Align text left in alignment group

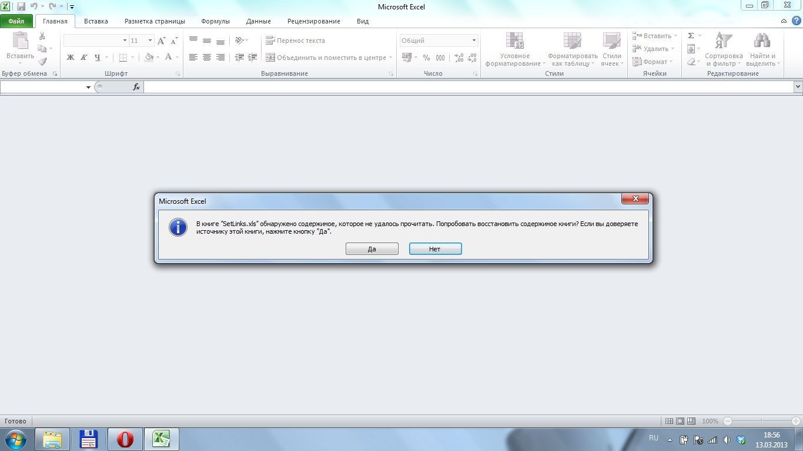193,58
